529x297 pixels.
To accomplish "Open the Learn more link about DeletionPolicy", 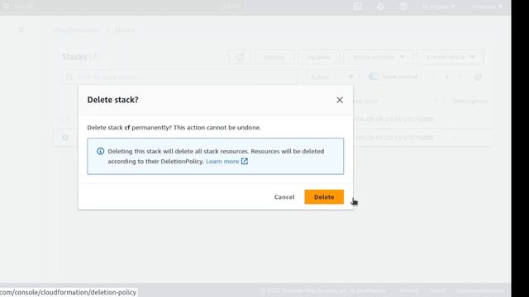I will pyautogui.click(x=222, y=162).
